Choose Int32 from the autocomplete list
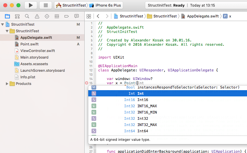 tap(143, 118)
